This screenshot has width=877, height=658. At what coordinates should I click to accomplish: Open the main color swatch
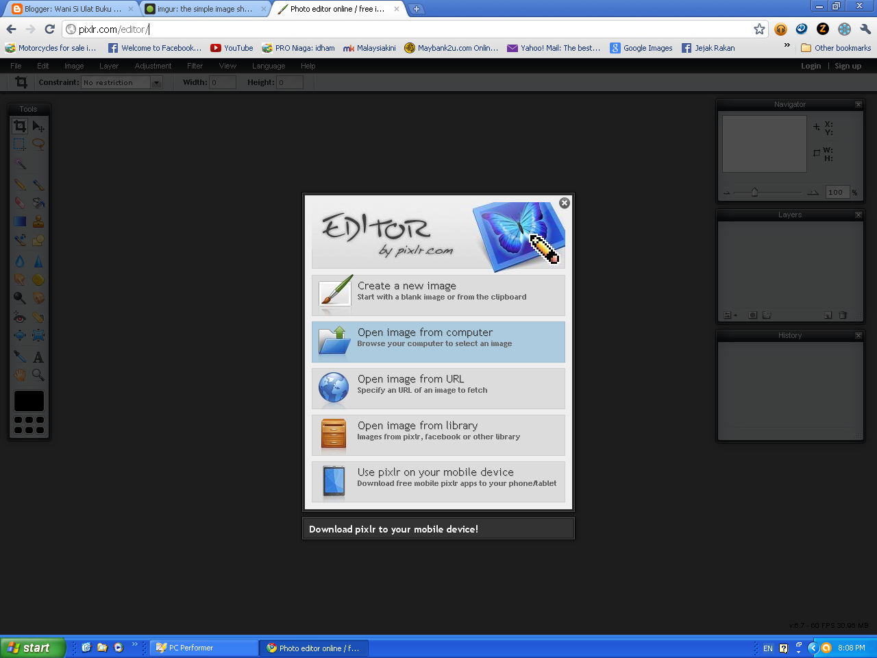pyautogui.click(x=29, y=401)
